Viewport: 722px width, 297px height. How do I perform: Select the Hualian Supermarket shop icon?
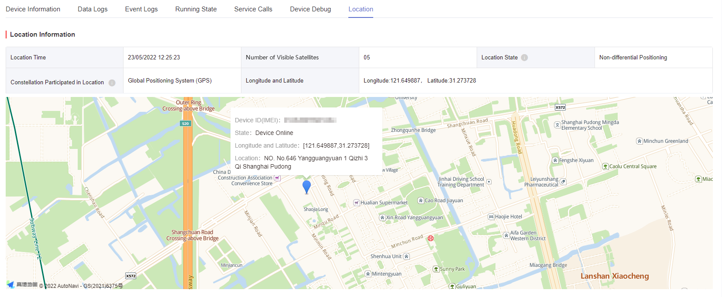tap(357, 203)
